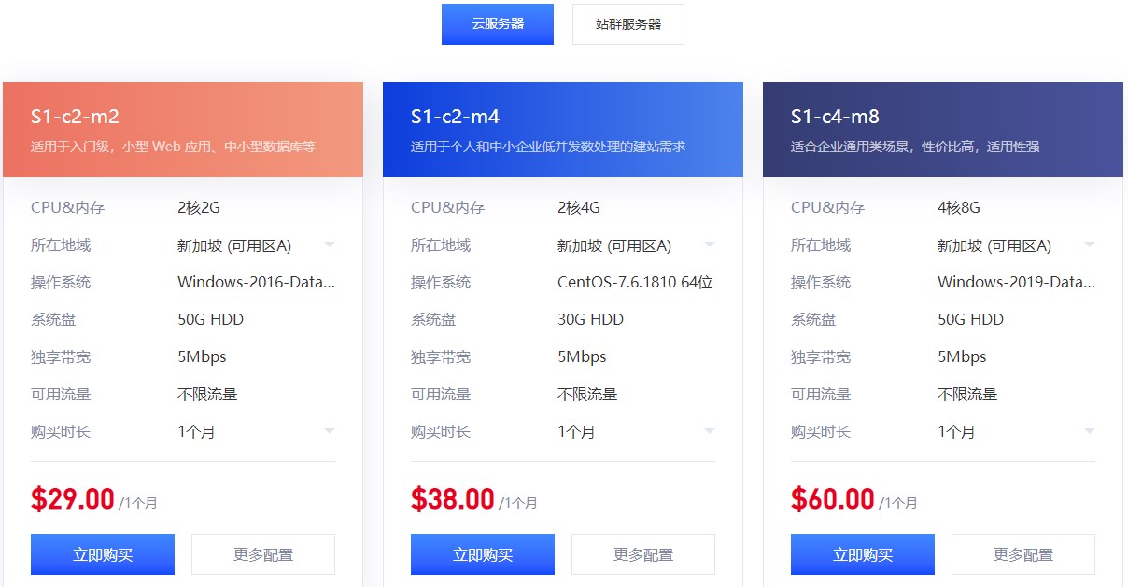
Task: Switch to the 站群服务器 tab
Action: point(627,24)
